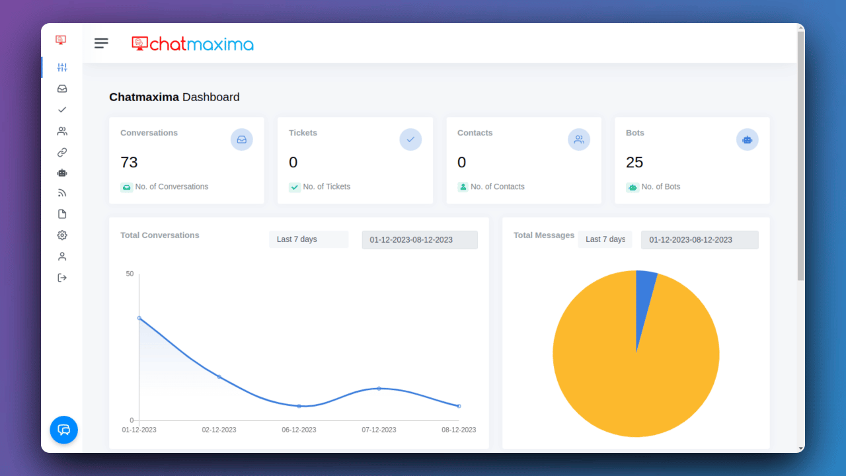Open the RSS feed icon in sidebar
The height and width of the screenshot is (476, 846).
coord(62,193)
